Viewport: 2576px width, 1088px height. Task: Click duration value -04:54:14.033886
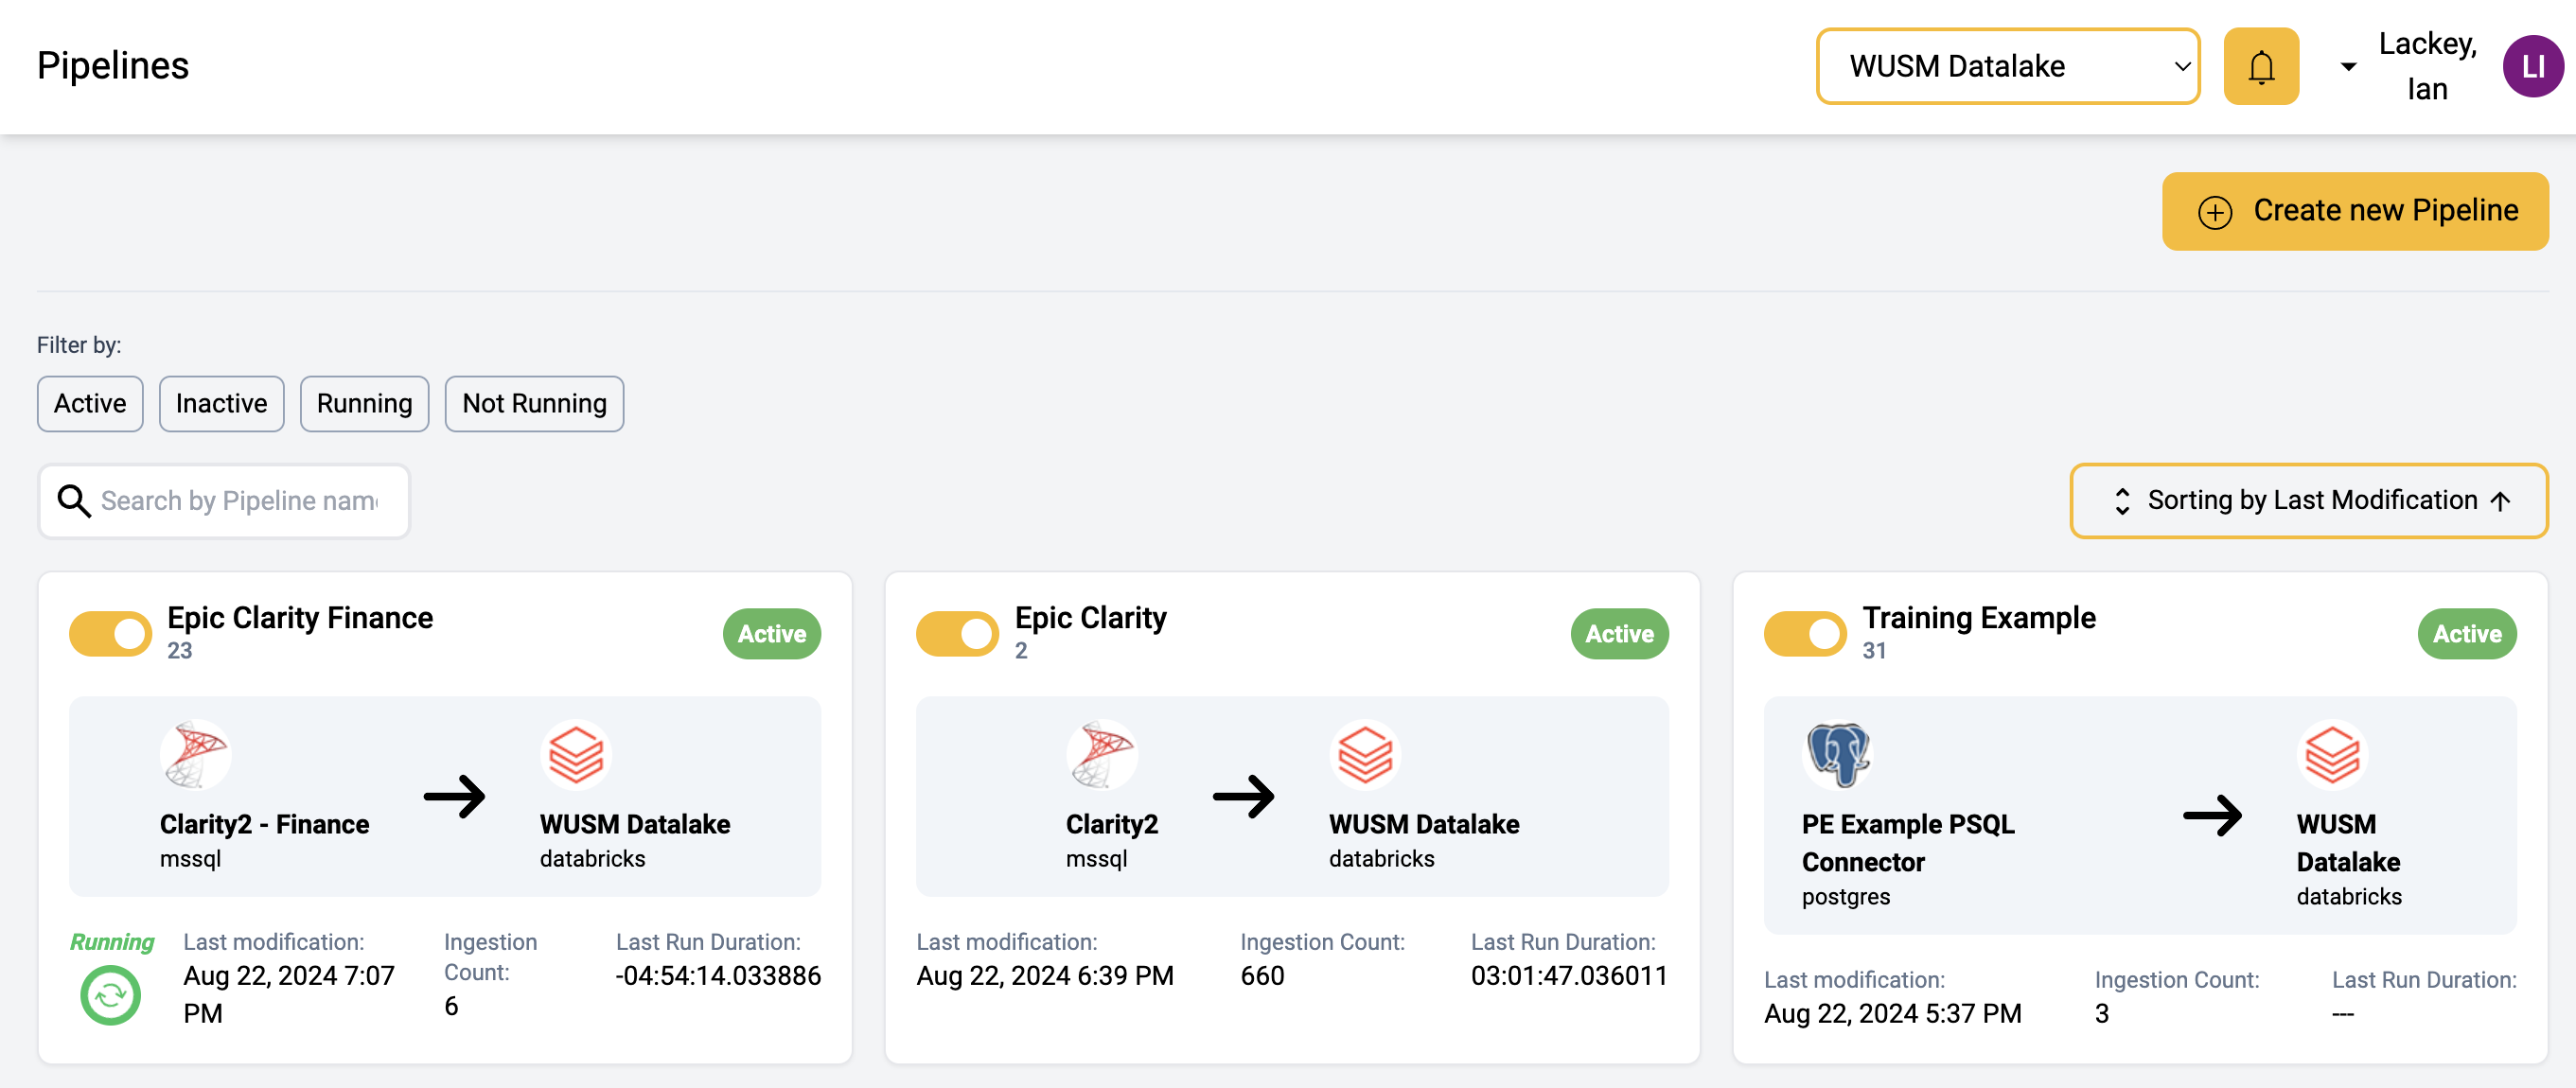pyautogui.click(x=718, y=976)
